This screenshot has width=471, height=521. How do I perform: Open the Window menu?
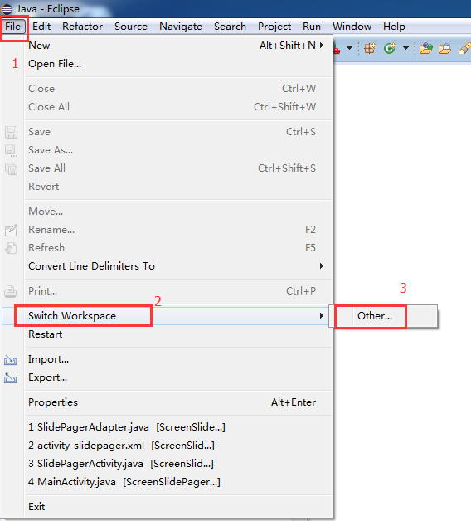click(352, 27)
